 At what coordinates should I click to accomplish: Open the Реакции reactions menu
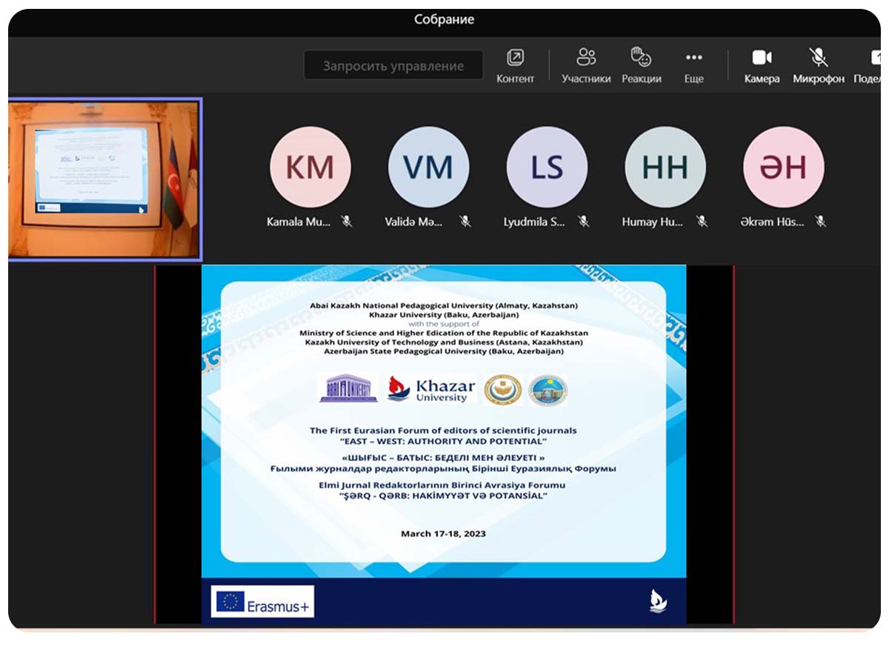[x=641, y=65]
